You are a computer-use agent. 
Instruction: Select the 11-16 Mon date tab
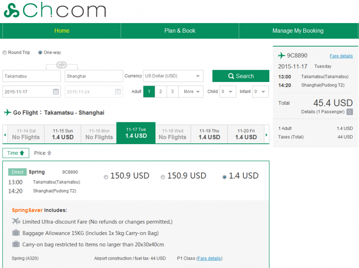(99, 134)
